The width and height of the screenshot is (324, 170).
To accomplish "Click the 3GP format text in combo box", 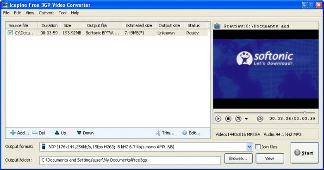I will tap(111, 147).
